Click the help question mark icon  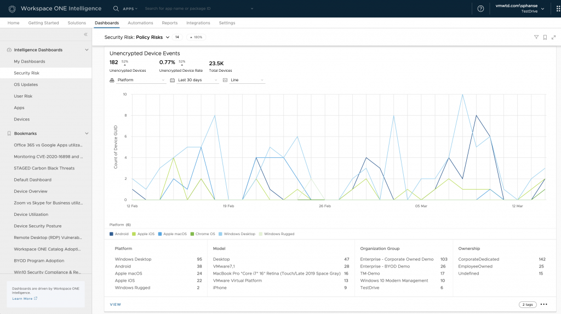click(480, 9)
